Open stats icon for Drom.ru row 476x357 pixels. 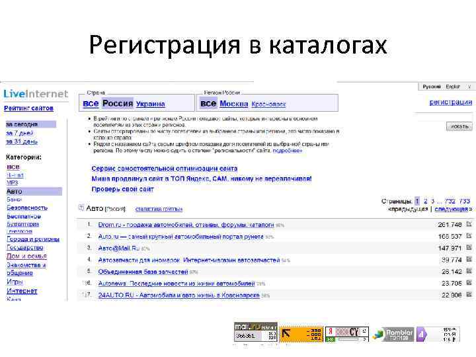coord(469,224)
